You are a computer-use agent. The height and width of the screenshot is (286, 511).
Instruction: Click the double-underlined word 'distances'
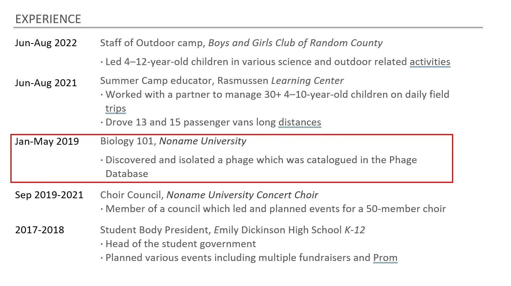click(x=299, y=122)
